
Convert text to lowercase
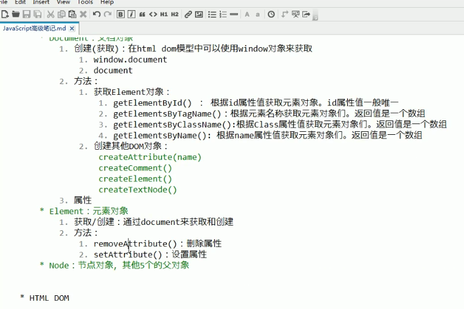coord(258,14)
